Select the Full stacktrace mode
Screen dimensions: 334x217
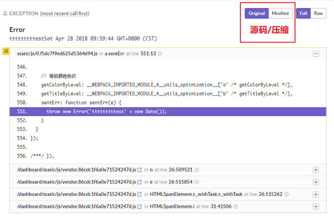[x=304, y=13]
